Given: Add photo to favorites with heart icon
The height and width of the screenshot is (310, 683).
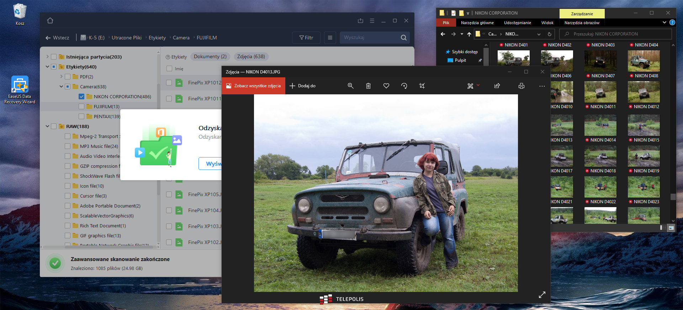Looking at the screenshot, I should click(x=386, y=86).
